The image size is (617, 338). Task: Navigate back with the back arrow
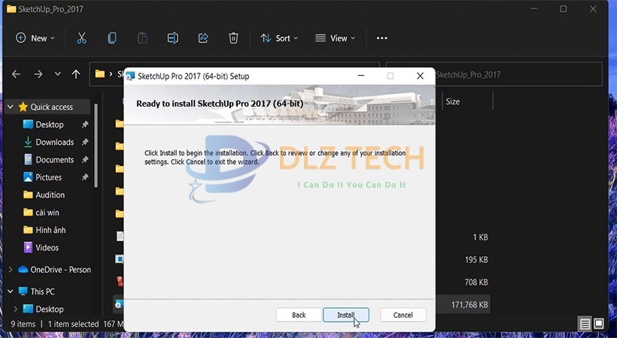pyautogui.click(x=17, y=74)
